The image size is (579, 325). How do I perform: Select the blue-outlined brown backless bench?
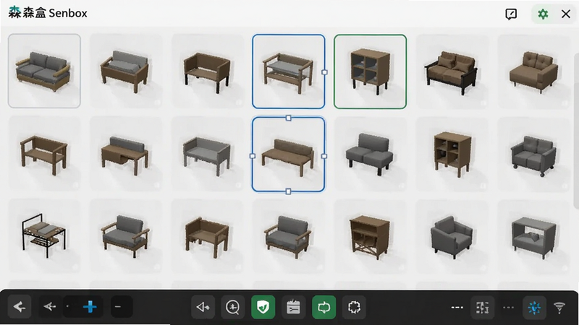(x=288, y=155)
